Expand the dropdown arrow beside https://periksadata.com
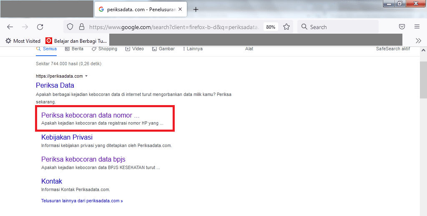427x216 pixels. coord(86,76)
